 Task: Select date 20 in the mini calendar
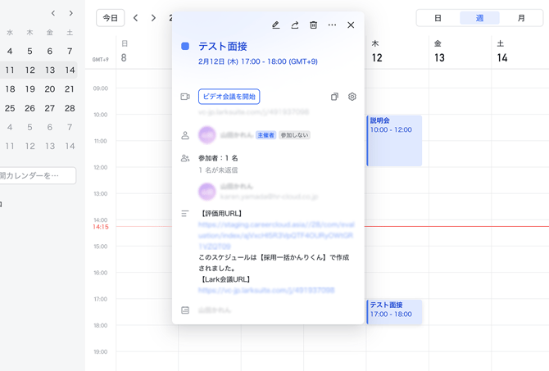point(50,88)
